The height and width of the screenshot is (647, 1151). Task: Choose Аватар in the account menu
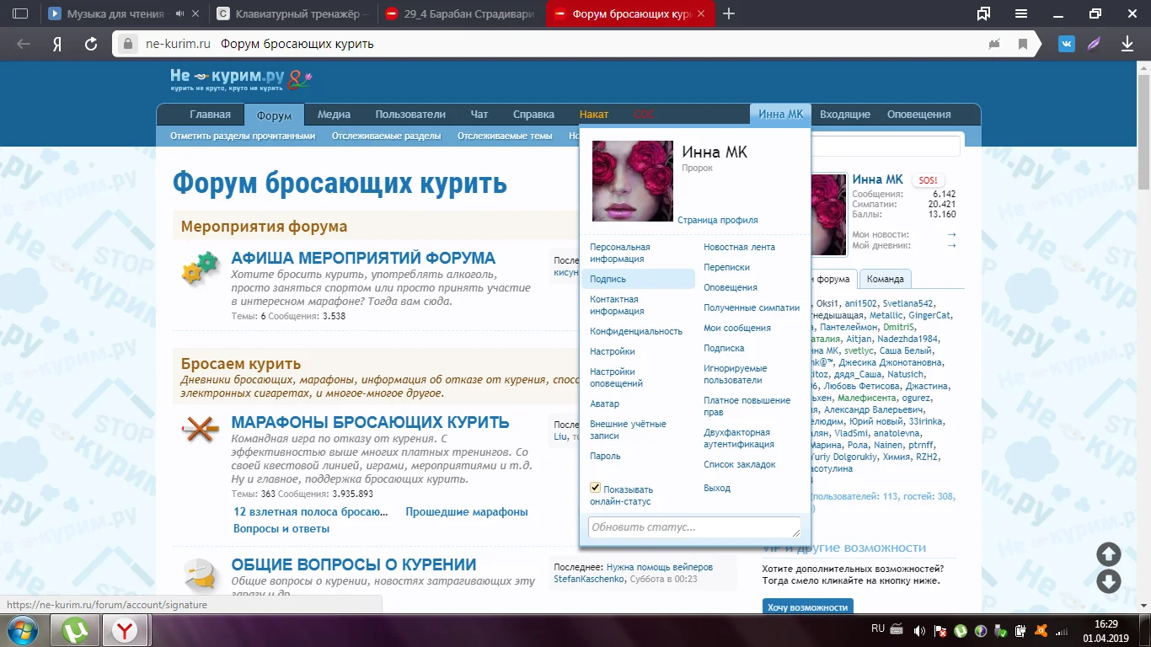click(x=605, y=404)
